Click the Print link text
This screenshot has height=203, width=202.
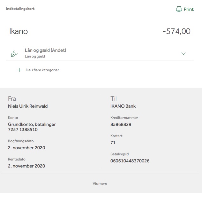pyautogui.click(x=189, y=9)
